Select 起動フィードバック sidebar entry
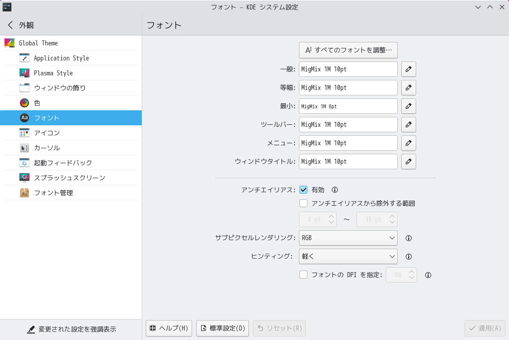The height and width of the screenshot is (340, 509). point(71,163)
